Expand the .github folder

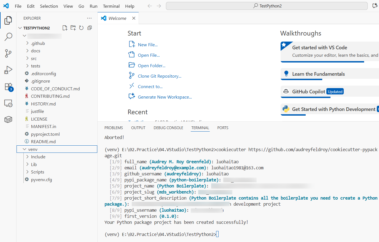point(27,43)
